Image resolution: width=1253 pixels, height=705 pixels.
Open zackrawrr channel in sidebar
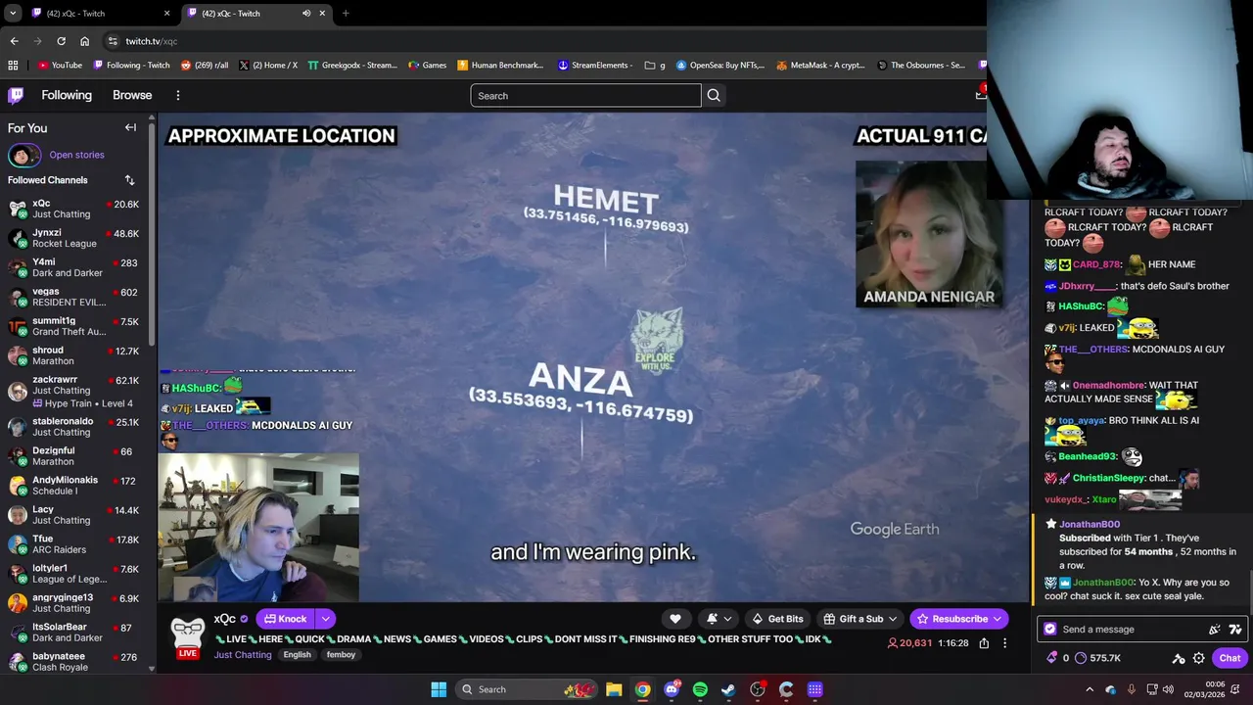pyautogui.click(x=74, y=391)
